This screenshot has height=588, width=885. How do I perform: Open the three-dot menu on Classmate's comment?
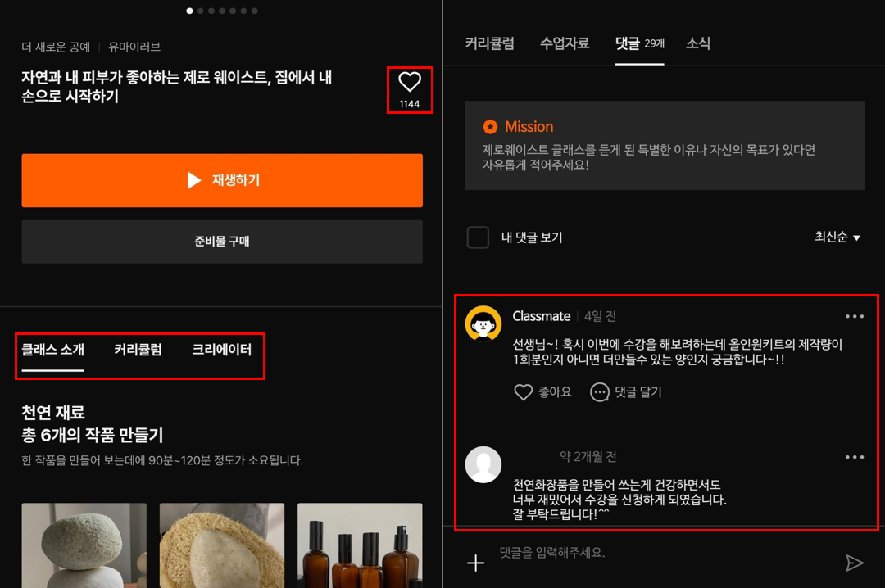coord(853,315)
